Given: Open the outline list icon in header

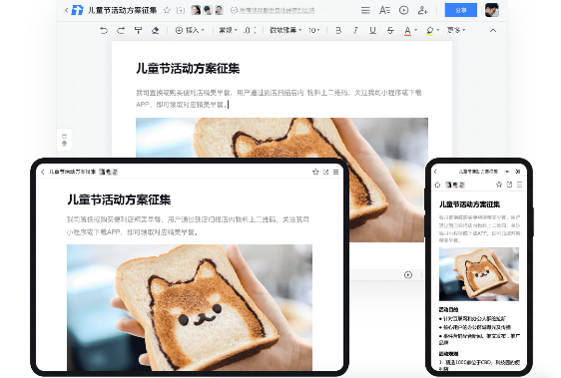Looking at the screenshot, I should pyautogui.click(x=365, y=10).
